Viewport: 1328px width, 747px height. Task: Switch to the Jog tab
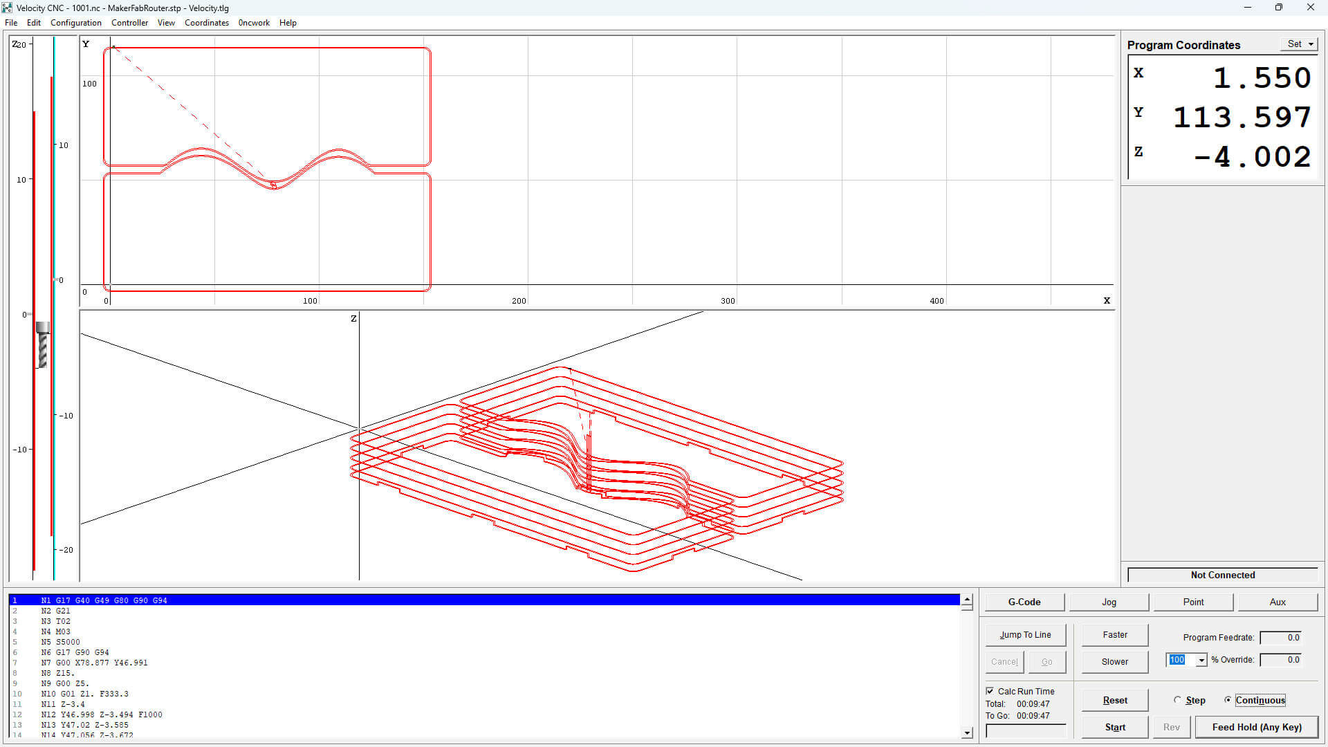pos(1109,602)
